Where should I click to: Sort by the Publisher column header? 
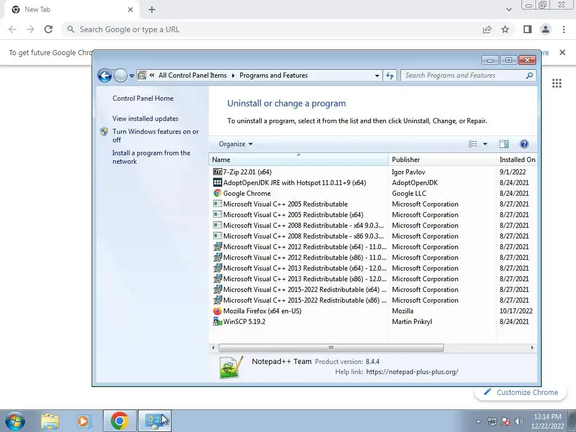click(442, 159)
